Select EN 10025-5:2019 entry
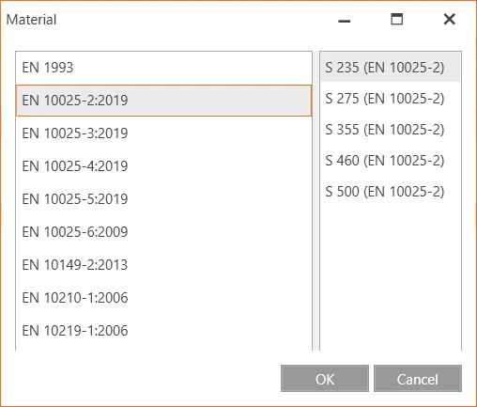Image resolution: width=477 pixels, height=407 pixels. click(163, 199)
